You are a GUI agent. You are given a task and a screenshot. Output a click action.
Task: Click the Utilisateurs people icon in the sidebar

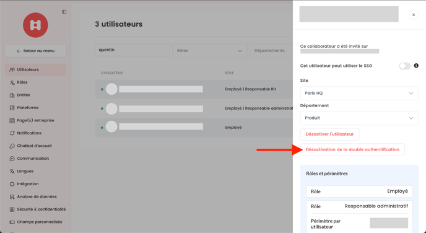(x=12, y=69)
